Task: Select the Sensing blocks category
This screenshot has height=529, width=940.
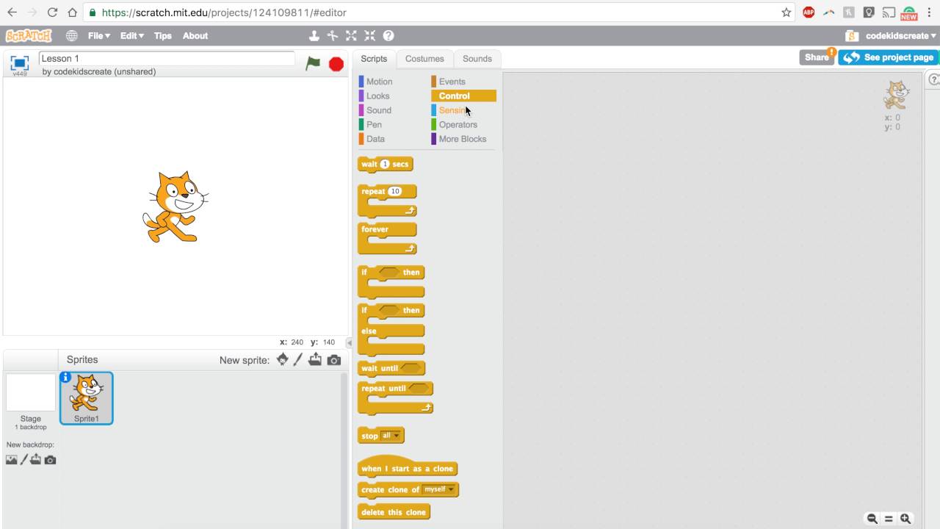Action: coord(454,110)
